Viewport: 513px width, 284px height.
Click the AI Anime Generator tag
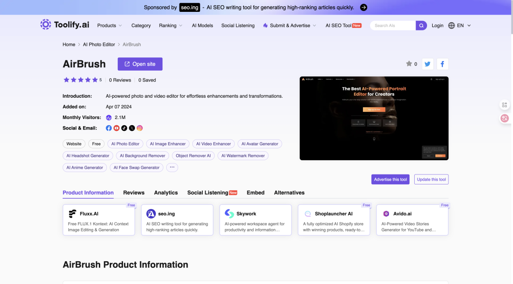click(x=85, y=167)
